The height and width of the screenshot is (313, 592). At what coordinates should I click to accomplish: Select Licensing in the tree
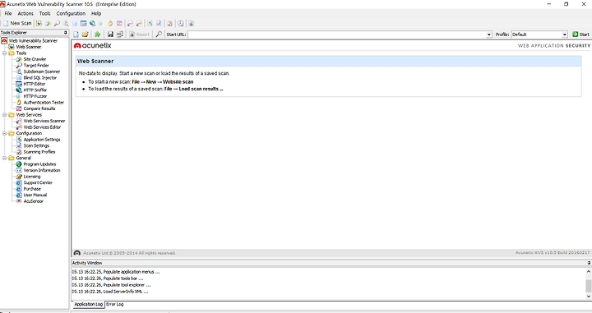(32, 177)
